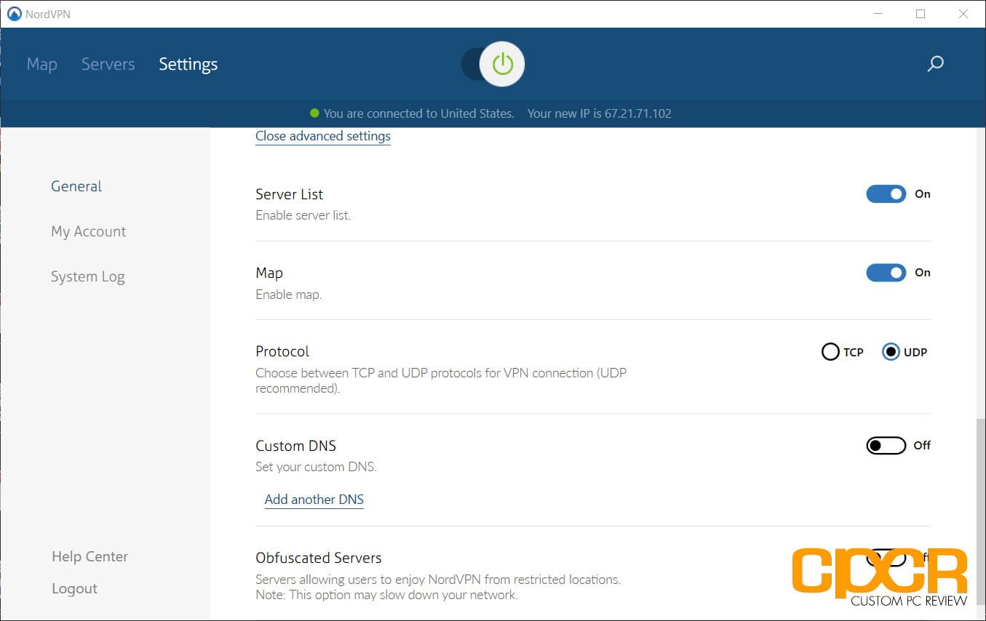Switch to the Servers tab
Screen dimensions: 986x621
click(x=108, y=64)
